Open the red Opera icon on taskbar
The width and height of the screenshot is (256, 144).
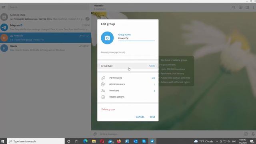pos(102,141)
